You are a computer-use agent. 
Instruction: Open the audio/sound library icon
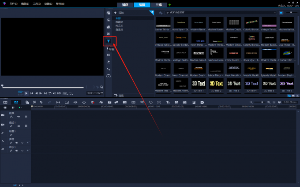[x=108, y=20]
